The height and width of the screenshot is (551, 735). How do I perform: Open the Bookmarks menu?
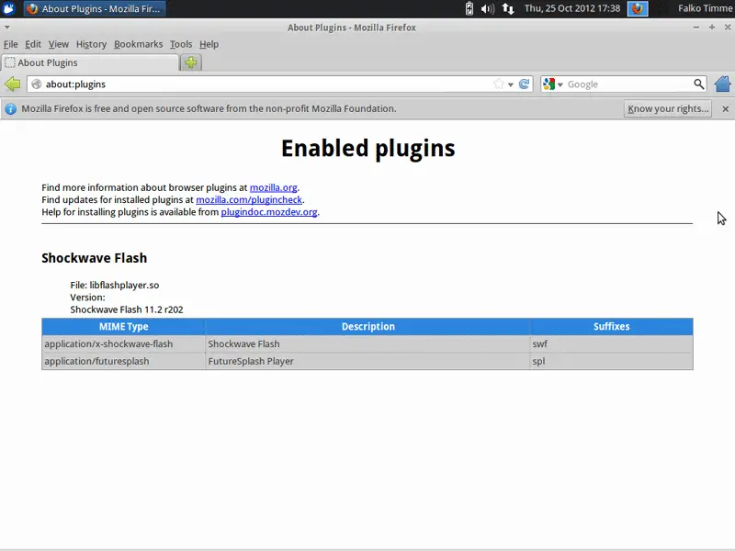139,44
